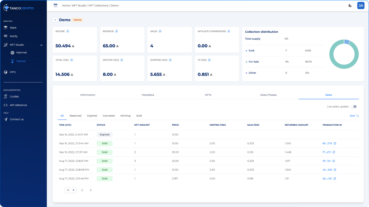The width and height of the screenshot is (369, 207).
Task: Open the Sort control
Action: [x=354, y=116]
